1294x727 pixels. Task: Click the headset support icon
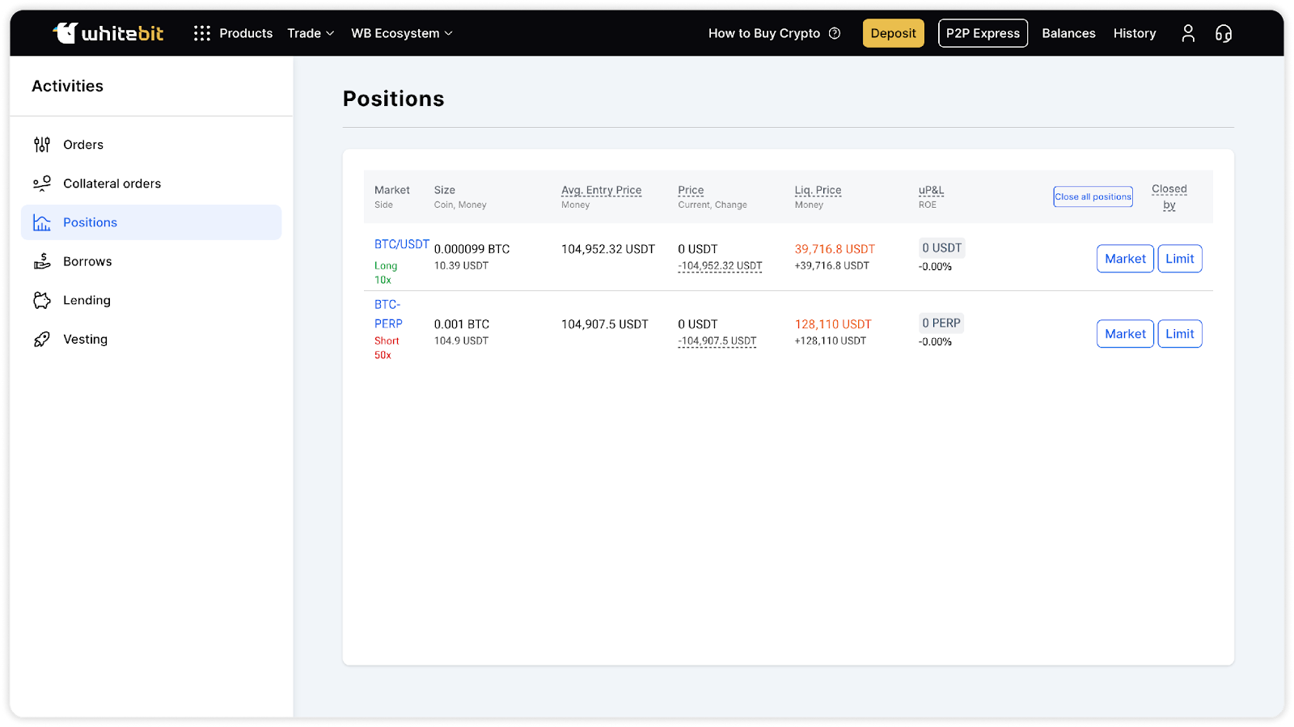pyautogui.click(x=1223, y=33)
